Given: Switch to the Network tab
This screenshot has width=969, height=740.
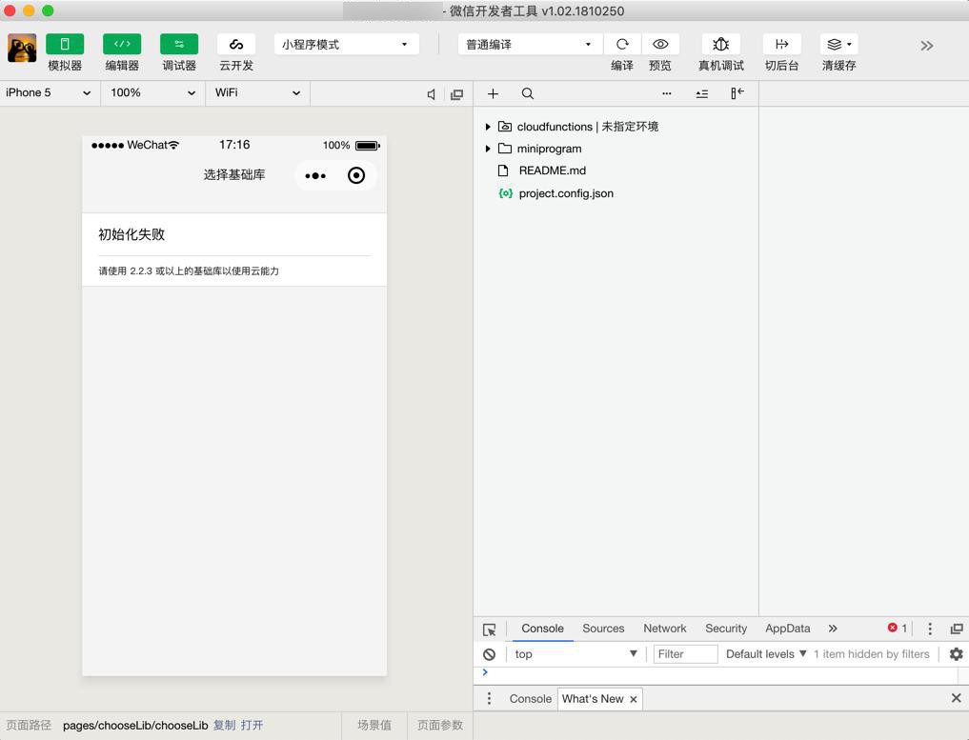Looking at the screenshot, I should click(x=664, y=629).
